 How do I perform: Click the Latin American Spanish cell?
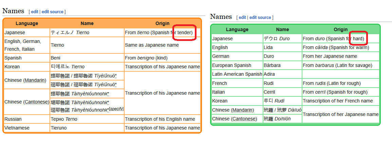[237, 74]
